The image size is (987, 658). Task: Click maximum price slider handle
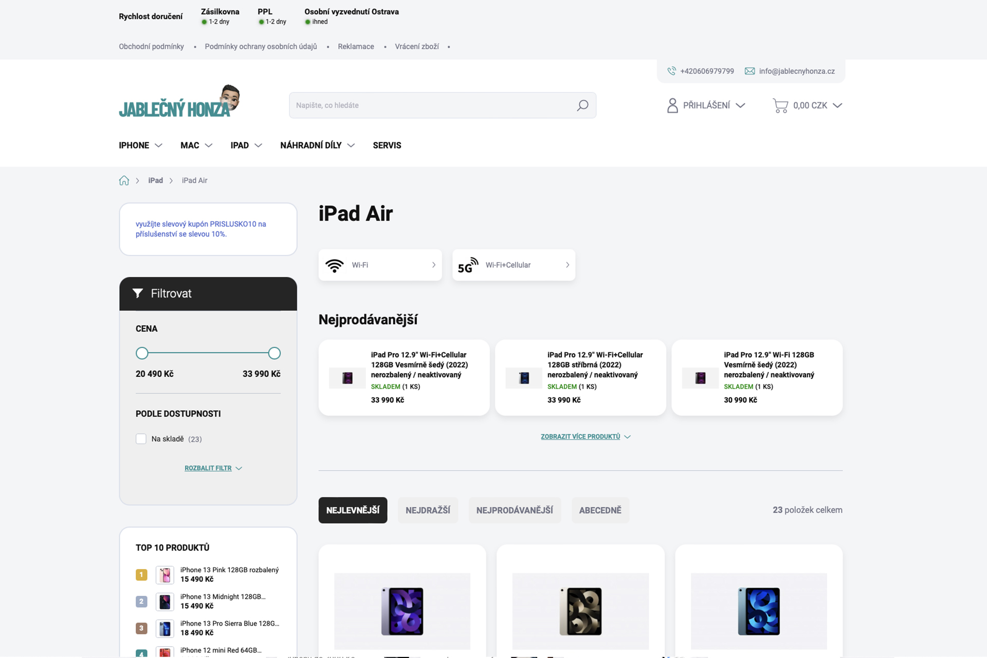click(x=275, y=353)
